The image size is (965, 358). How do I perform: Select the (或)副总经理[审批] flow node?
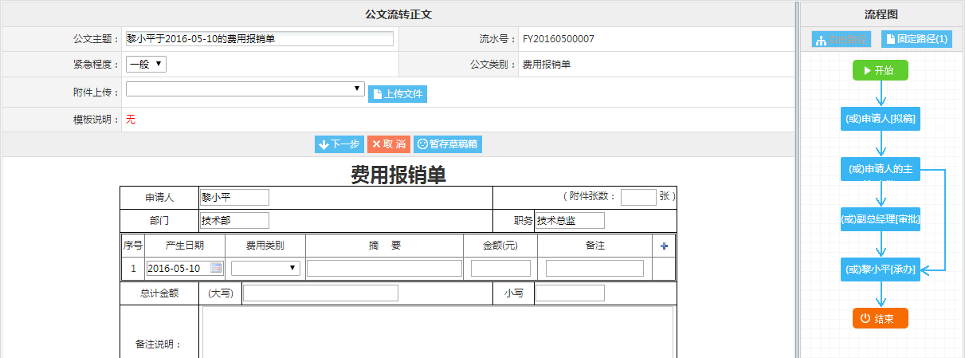[881, 219]
